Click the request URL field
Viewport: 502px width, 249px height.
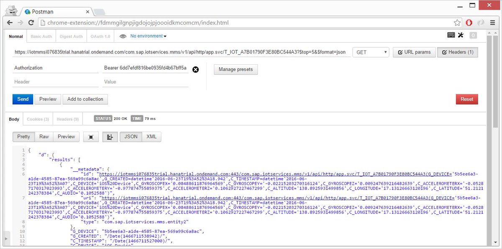coord(181,52)
